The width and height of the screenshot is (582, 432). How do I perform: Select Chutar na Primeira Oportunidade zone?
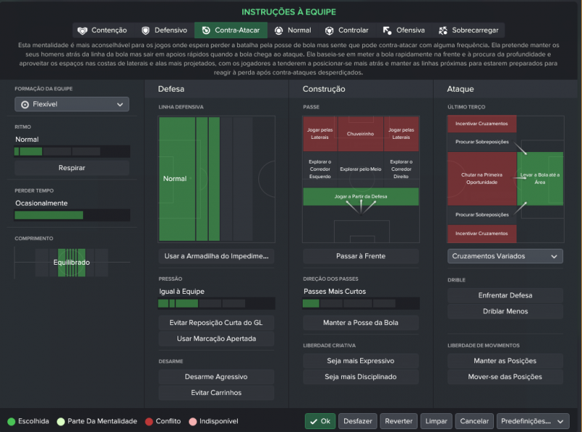coord(482,178)
